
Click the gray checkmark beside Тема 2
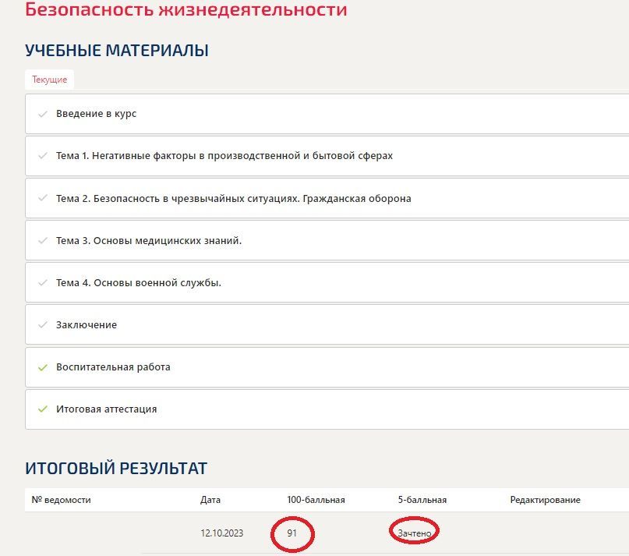(43, 198)
